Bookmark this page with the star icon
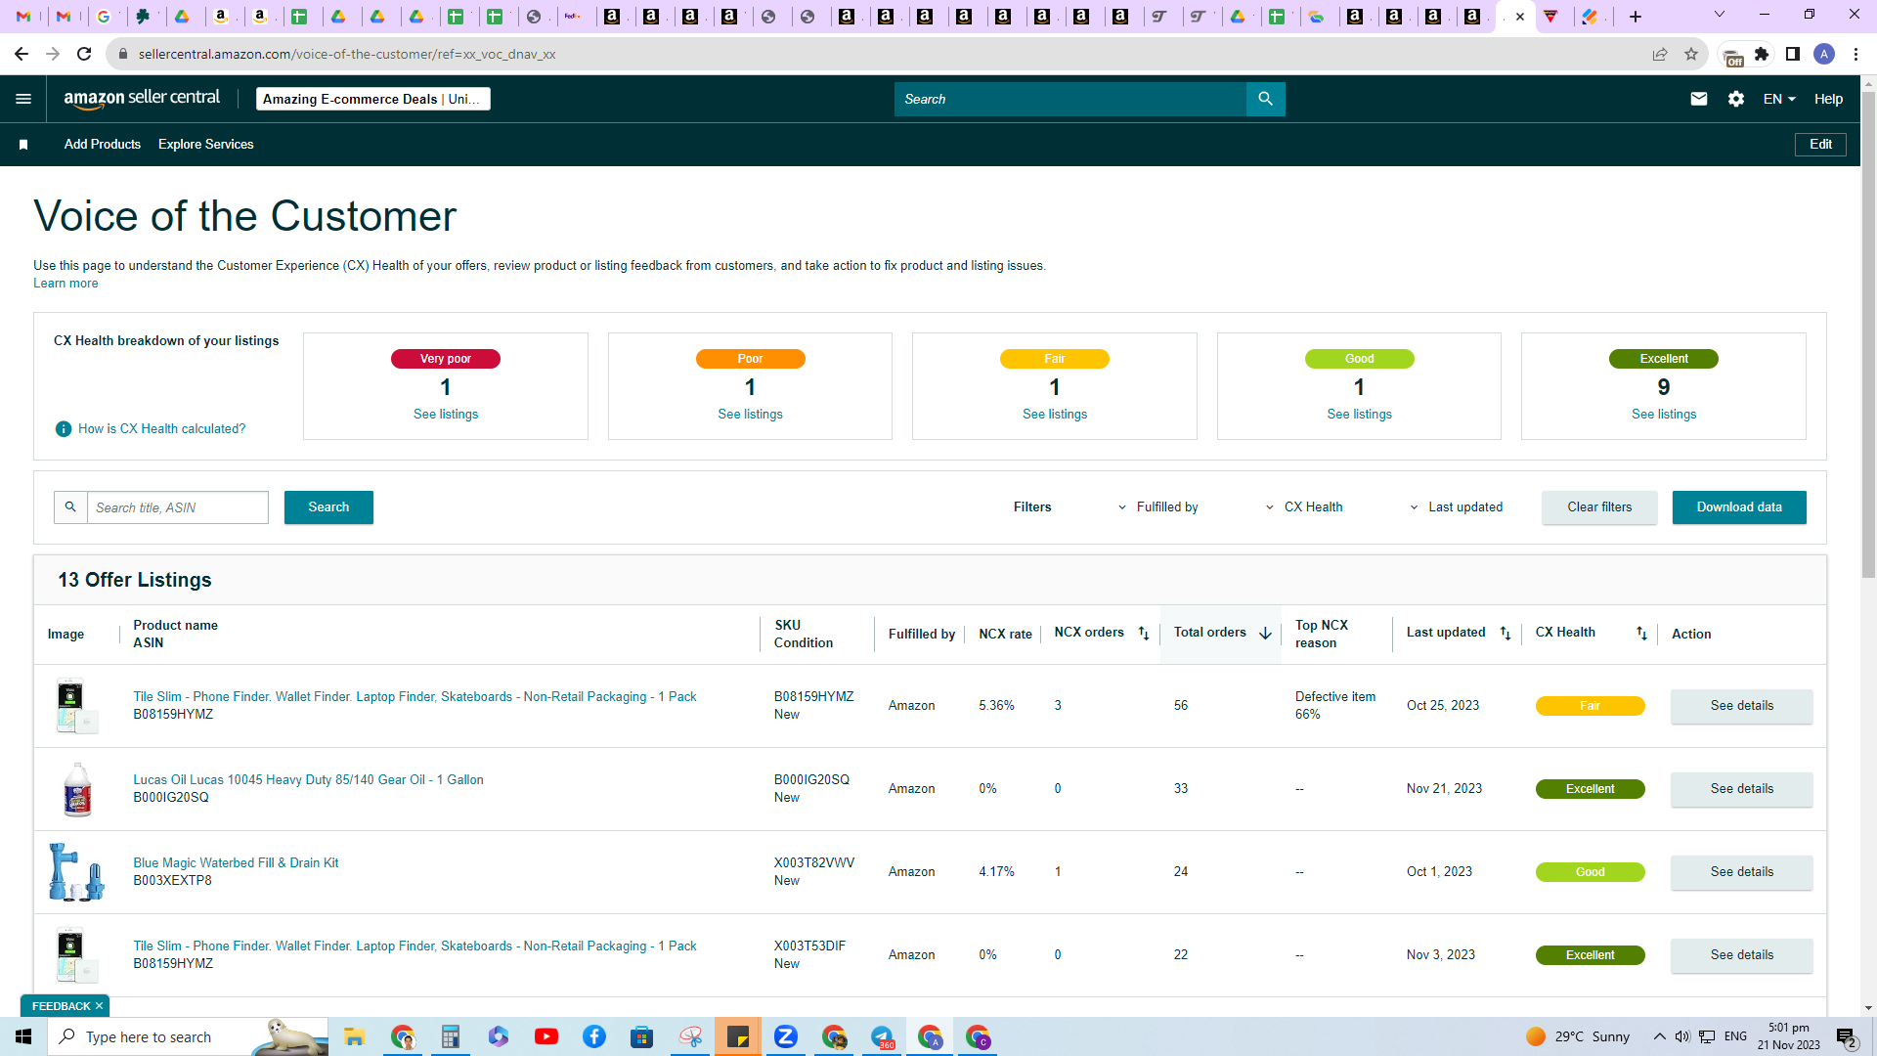This screenshot has height=1056, width=1877. [1691, 54]
